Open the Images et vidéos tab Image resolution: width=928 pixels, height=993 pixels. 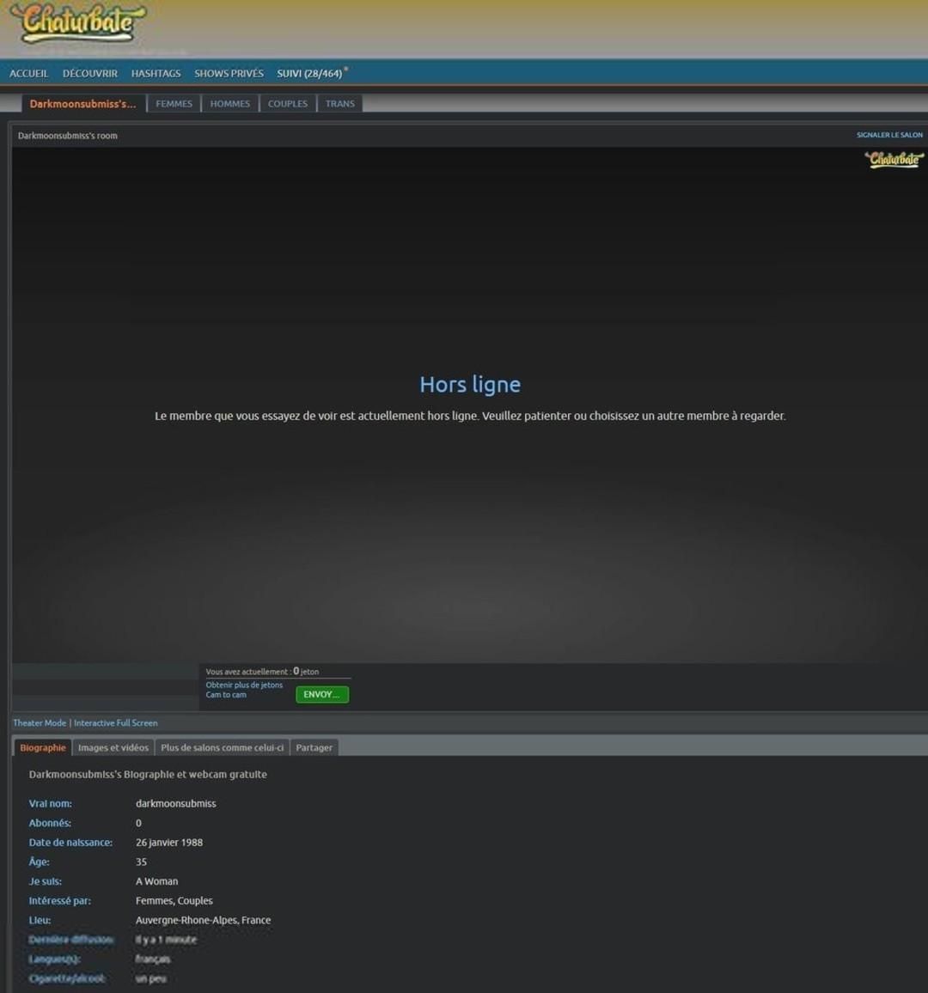click(x=113, y=748)
